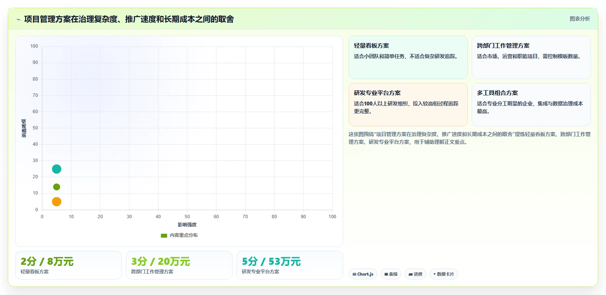Select the teal bubble data point

[x=57, y=169]
